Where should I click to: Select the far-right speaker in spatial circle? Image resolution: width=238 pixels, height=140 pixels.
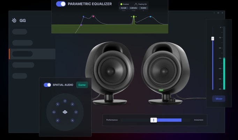coord(76,112)
